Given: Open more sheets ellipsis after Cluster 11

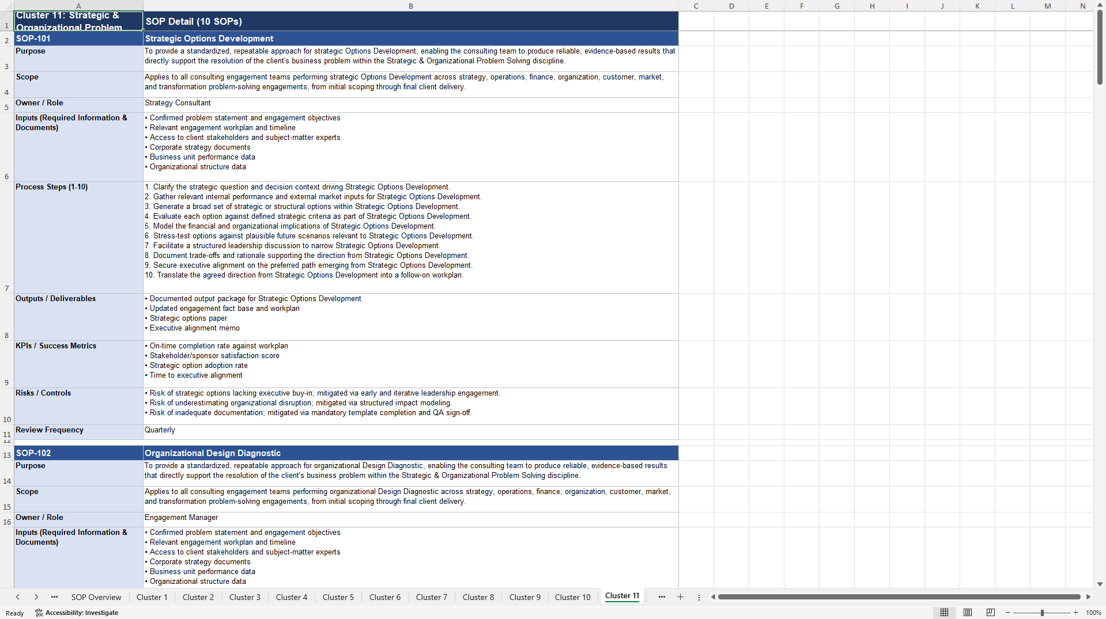Looking at the screenshot, I should point(662,597).
